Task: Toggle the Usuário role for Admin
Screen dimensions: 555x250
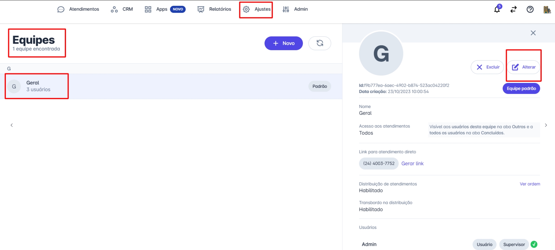Action: point(484,244)
